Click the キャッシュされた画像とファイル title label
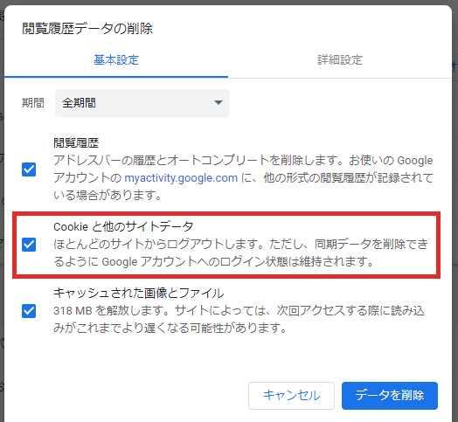This screenshot has height=422, width=458. 139,293
